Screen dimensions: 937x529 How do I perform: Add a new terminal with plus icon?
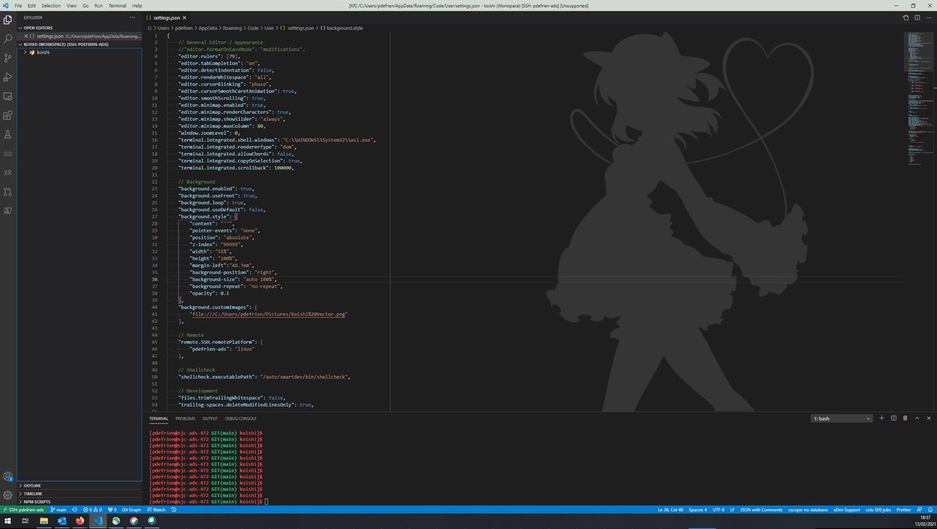[x=882, y=418]
